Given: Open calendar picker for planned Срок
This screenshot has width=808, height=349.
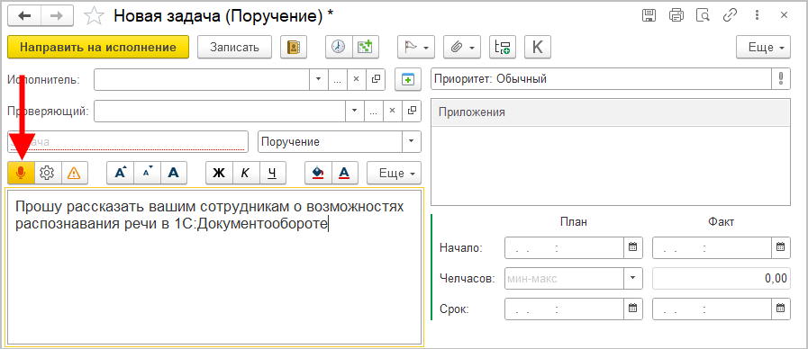Looking at the screenshot, I should point(633,309).
